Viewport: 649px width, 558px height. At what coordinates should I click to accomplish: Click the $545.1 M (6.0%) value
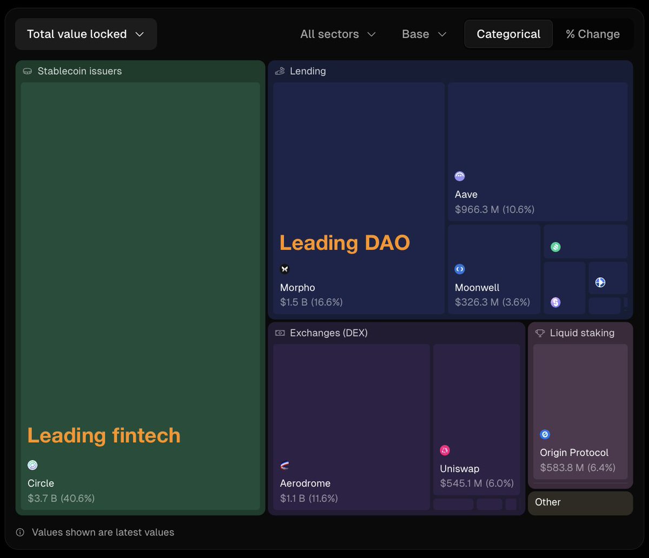click(477, 483)
